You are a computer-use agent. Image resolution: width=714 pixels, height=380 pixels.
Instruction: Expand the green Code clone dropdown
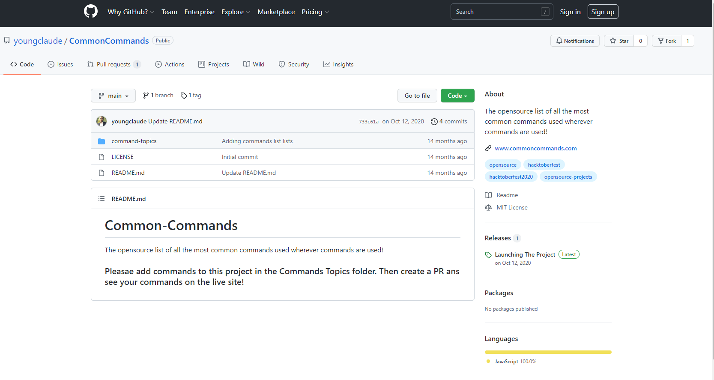457,96
